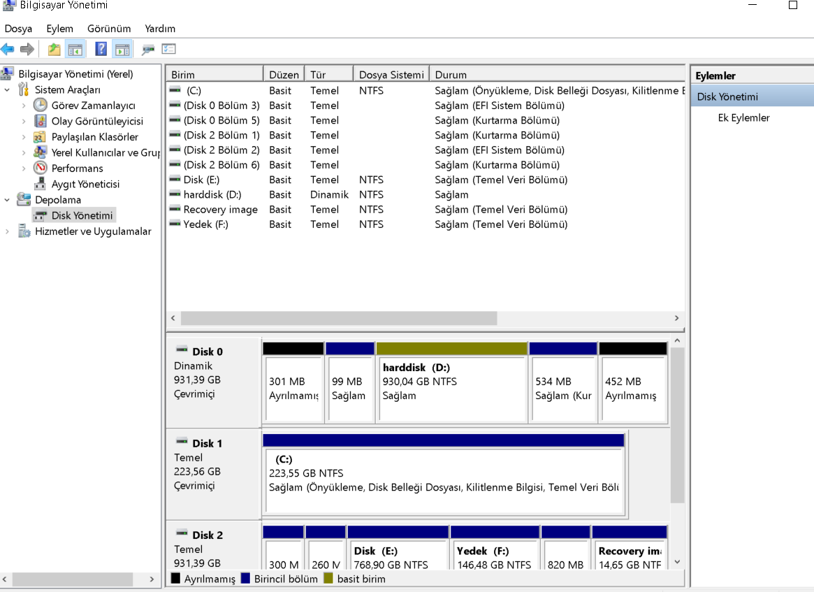
Task: Click the Yedek (F:) volume row icon
Action: (175, 224)
